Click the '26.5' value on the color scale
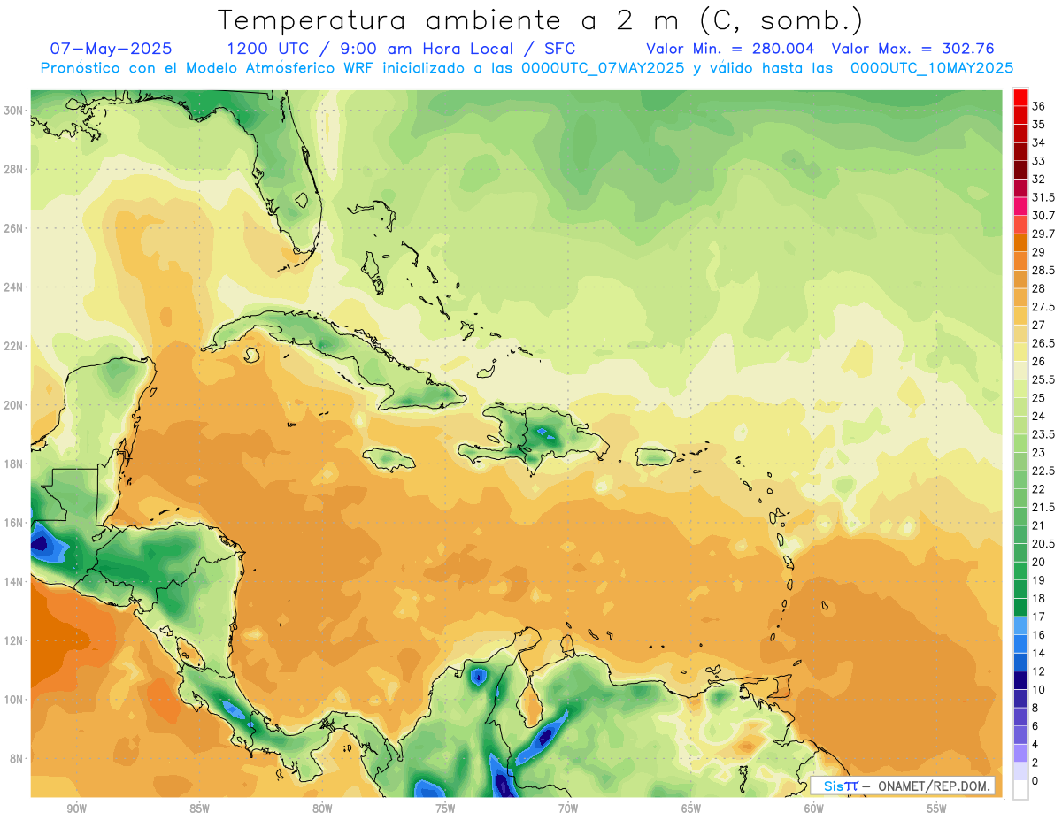 point(1043,343)
